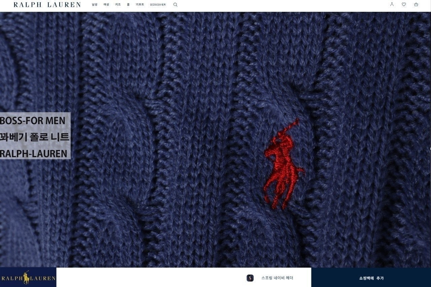The width and height of the screenshot is (431, 287).
Task: Click the 스프링 네이비 헤더 color name
Action: (x=277, y=278)
